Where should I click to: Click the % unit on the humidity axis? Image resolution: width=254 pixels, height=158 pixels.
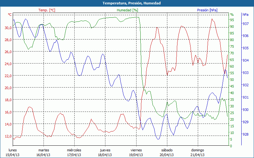point(232,15)
